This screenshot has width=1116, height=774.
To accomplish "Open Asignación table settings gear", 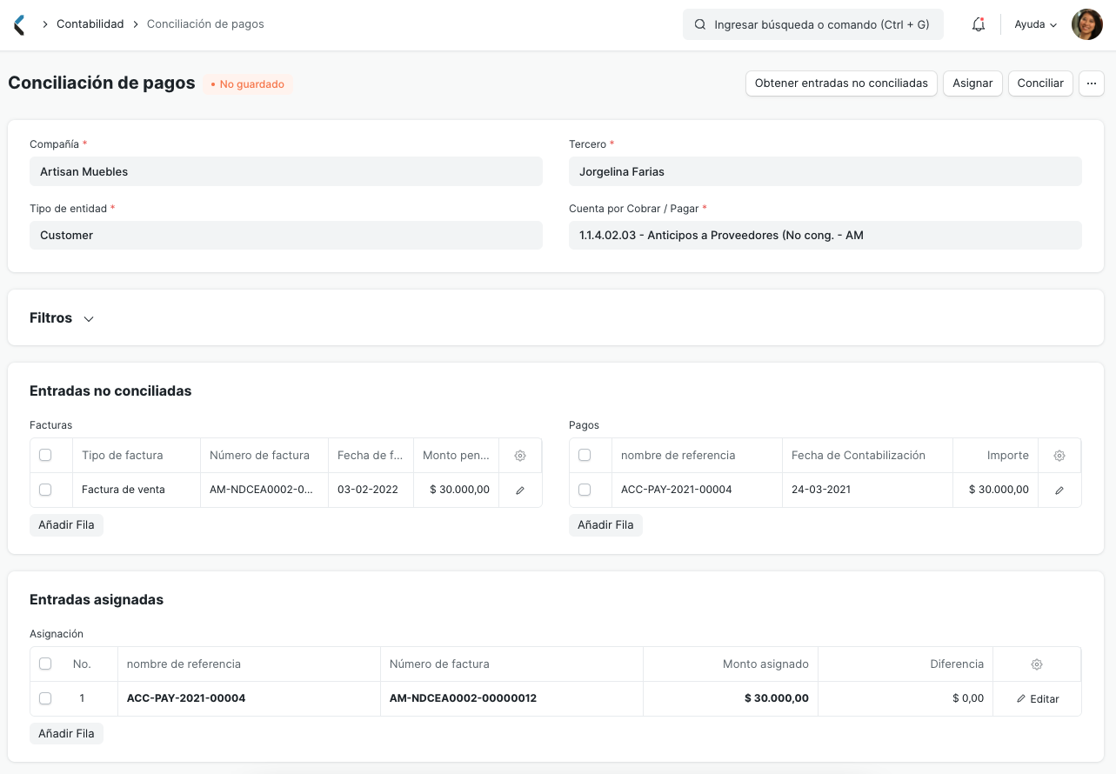I will (x=1037, y=664).
